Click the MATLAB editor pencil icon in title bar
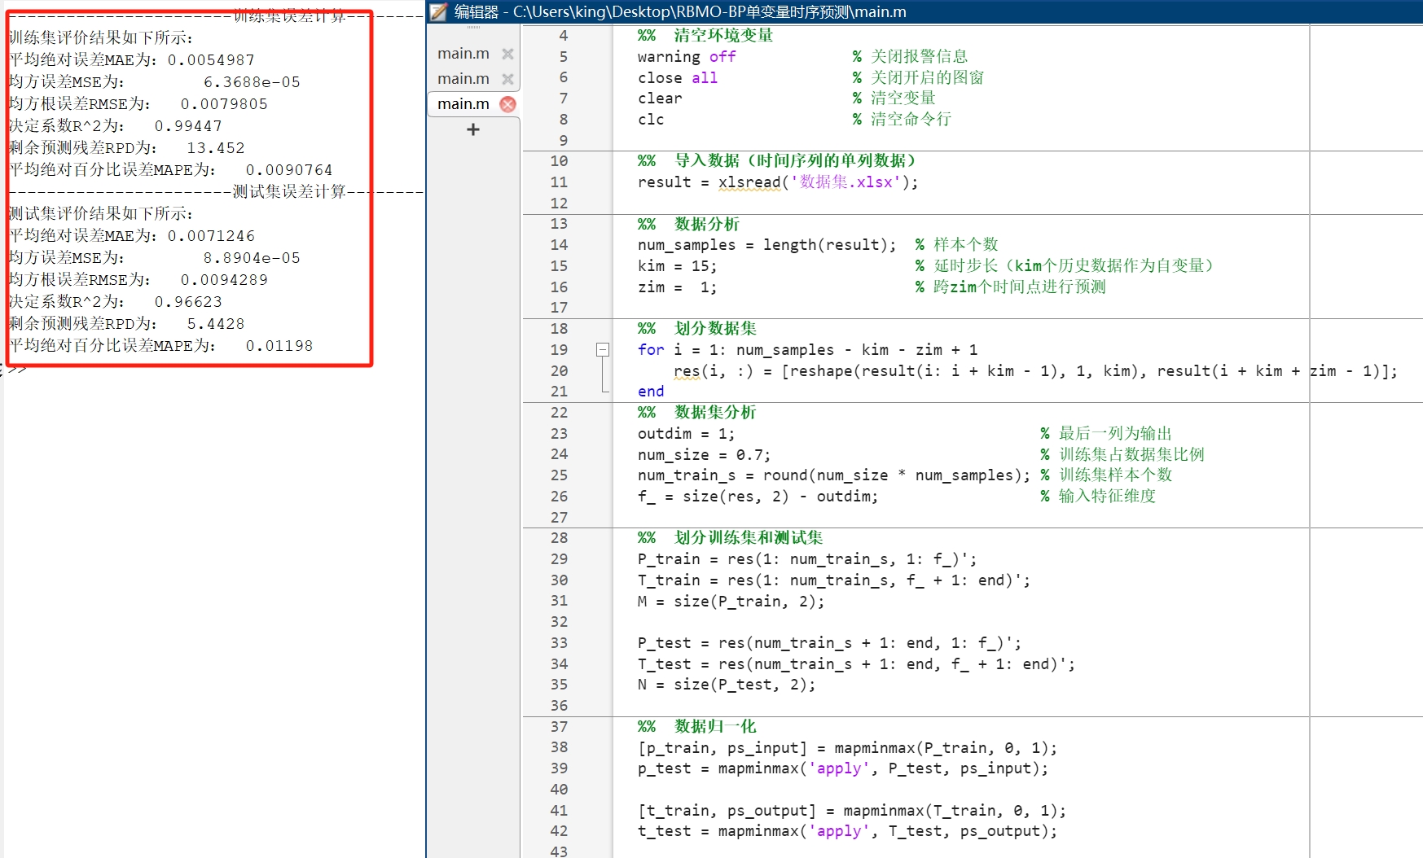Image resolution: width=1423 pixels, height=858 pixels. [x=438, y=11]
